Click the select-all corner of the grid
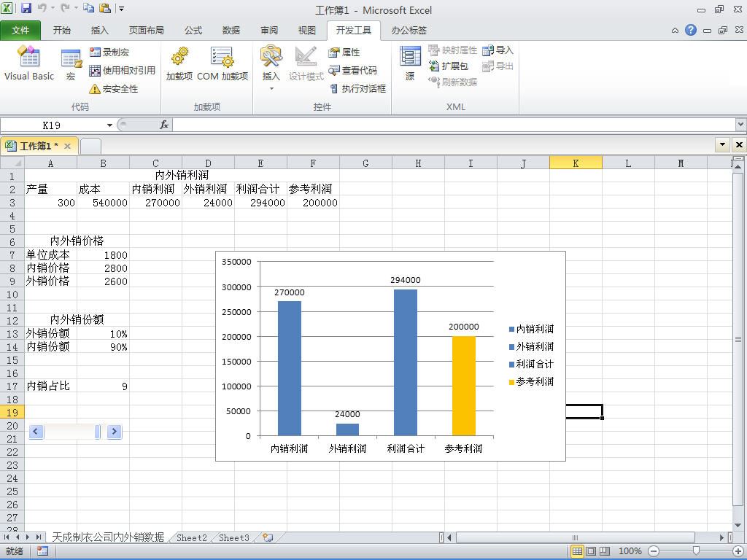Screen dimensions: 747x560 12,163
